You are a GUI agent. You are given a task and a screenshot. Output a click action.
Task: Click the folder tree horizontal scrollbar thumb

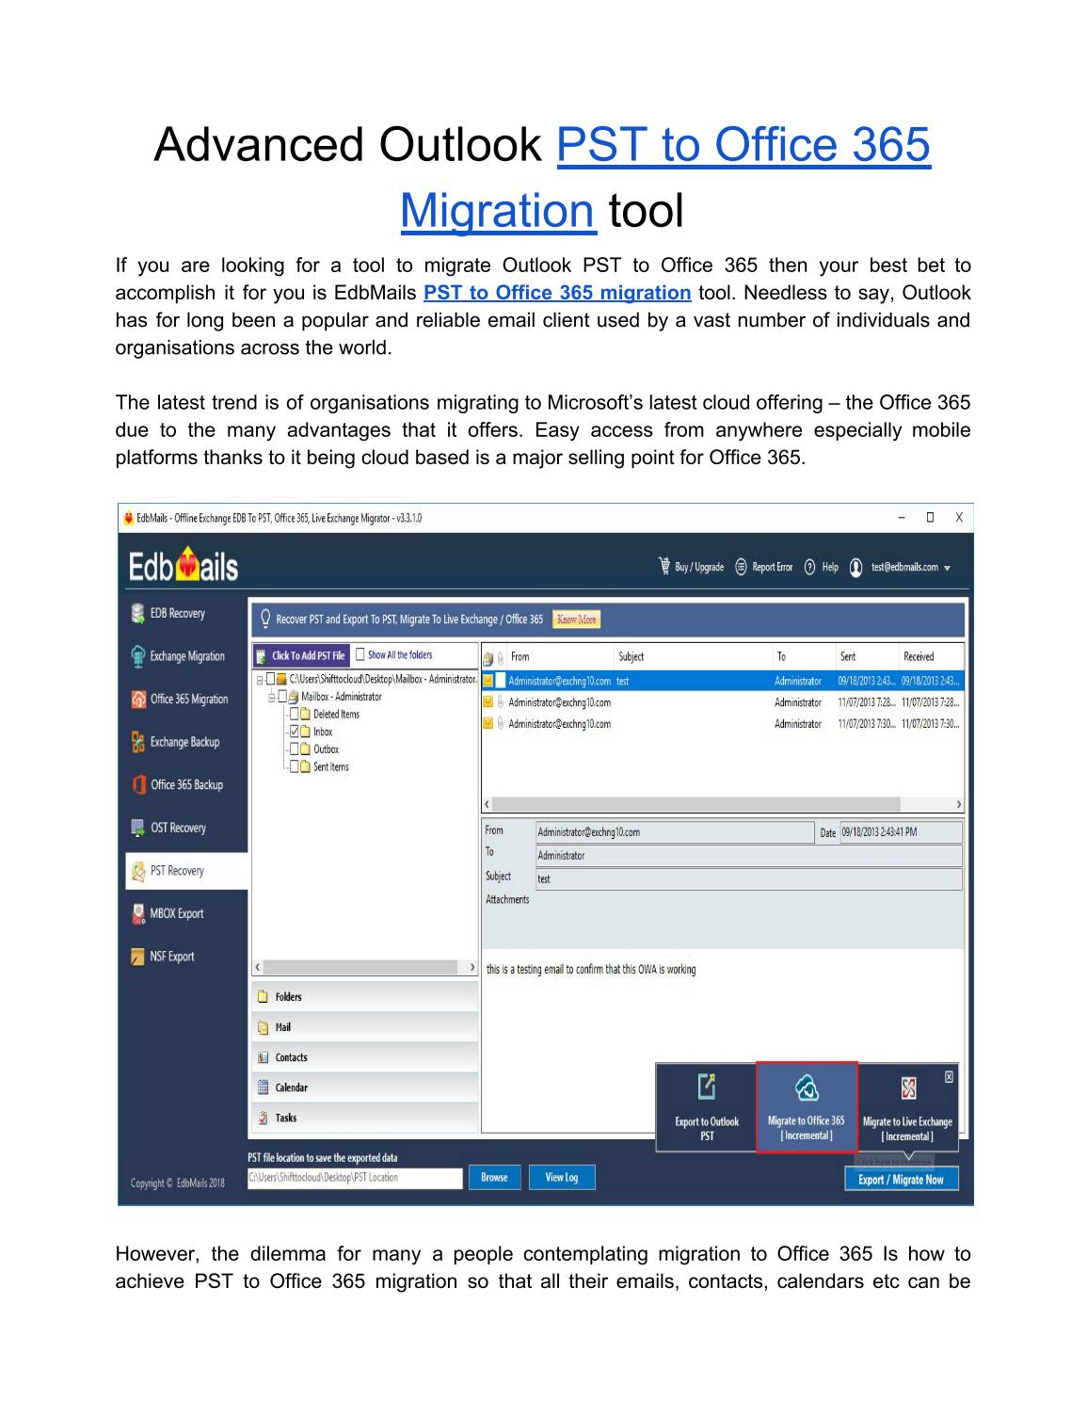pyautogui.click(x=359, y=967)
